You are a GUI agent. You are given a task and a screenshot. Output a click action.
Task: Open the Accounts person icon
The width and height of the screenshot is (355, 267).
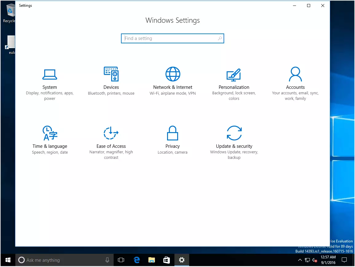[295, 74]
